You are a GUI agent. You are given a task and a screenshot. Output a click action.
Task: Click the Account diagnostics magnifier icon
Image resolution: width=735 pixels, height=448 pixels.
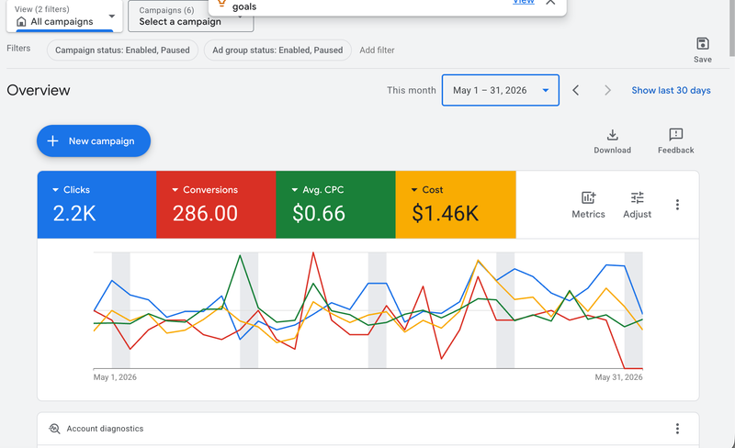54,429
